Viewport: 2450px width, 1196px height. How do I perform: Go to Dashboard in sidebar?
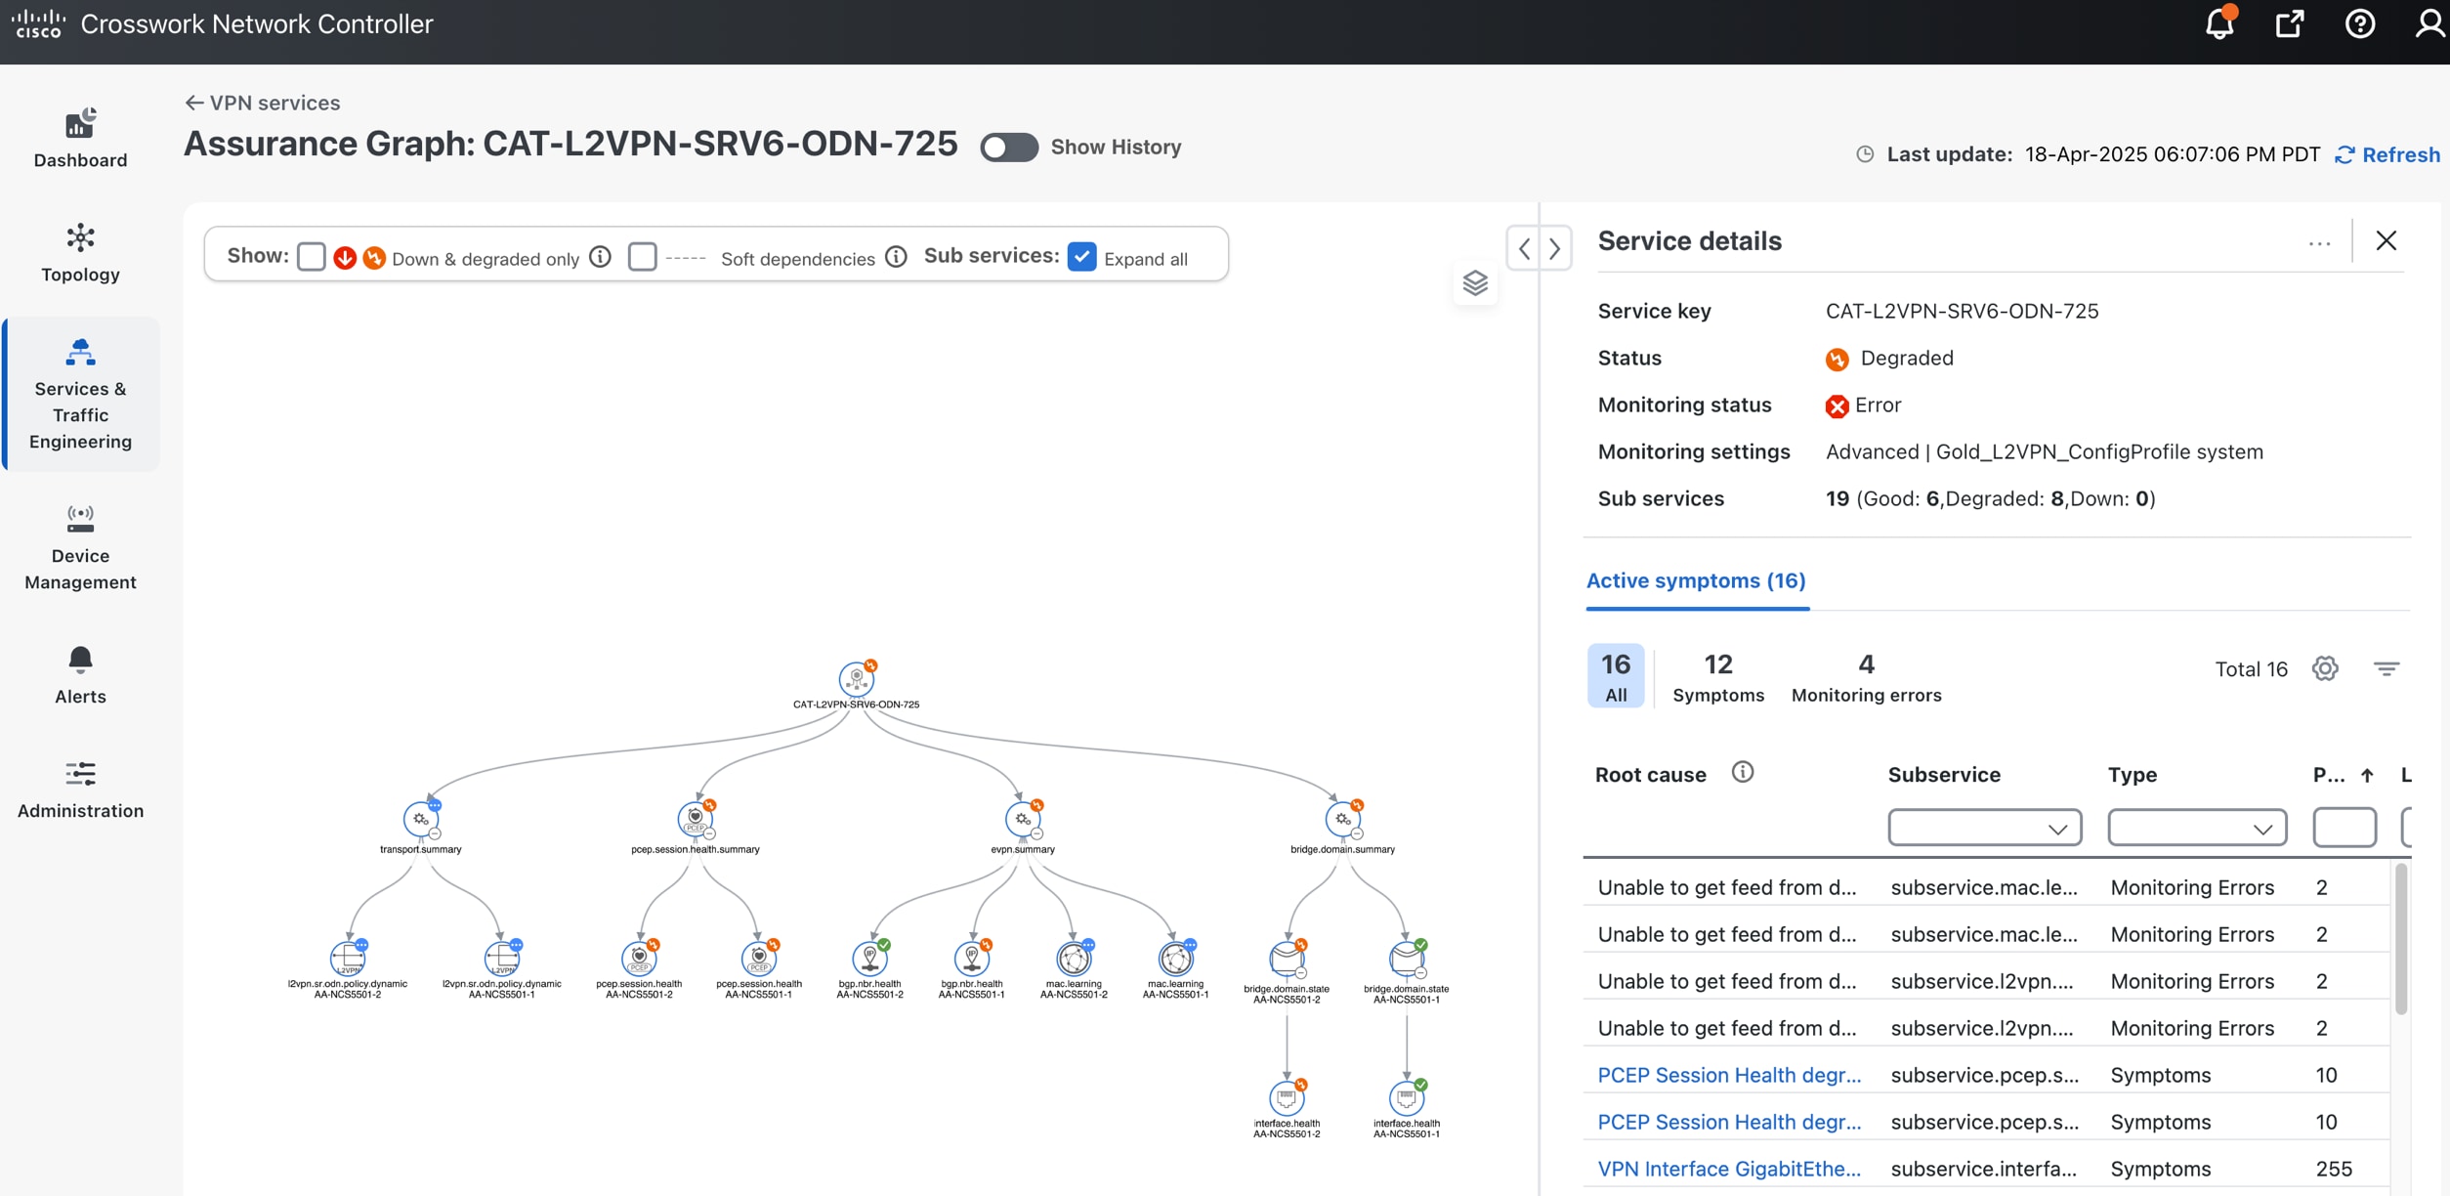pyautogui.click(x=80, y=138)
